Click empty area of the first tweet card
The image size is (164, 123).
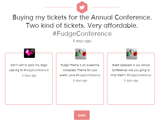[x=29, y=91]
